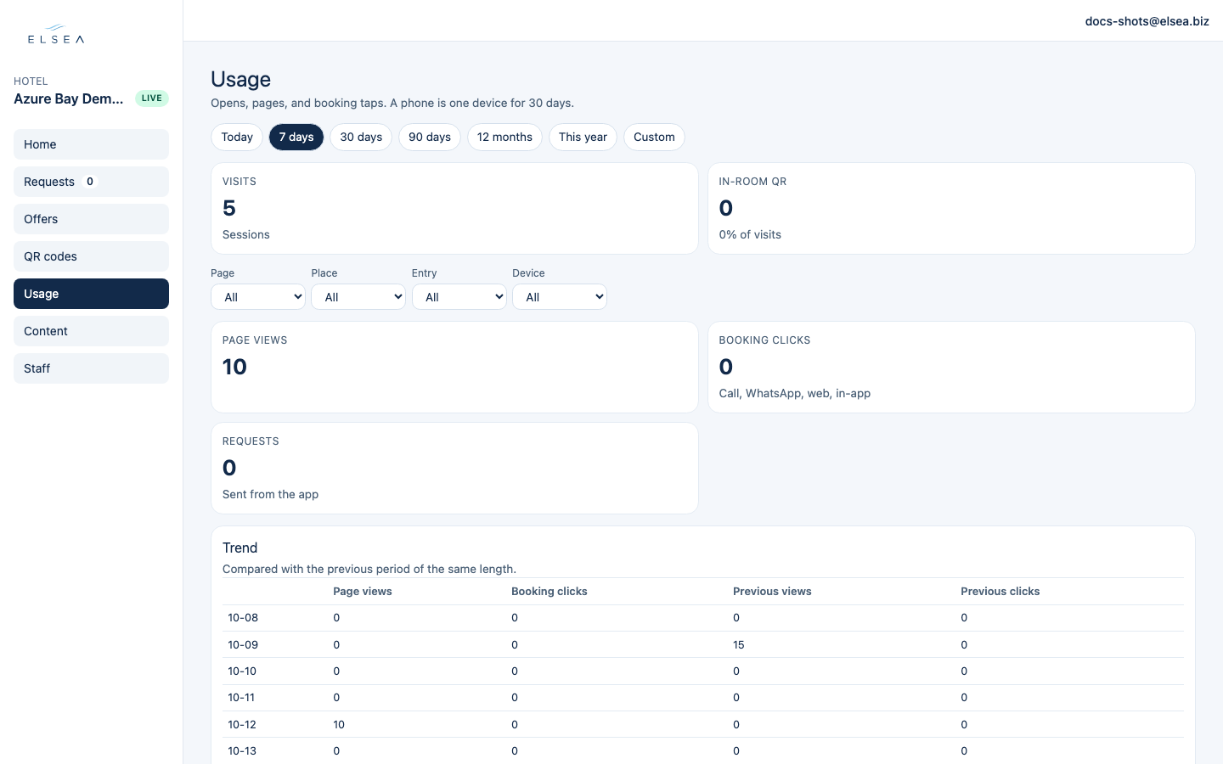Go to Requests in the sidebar navigation
Viewport: 1223px width, 764px height.
click(91, 182)
